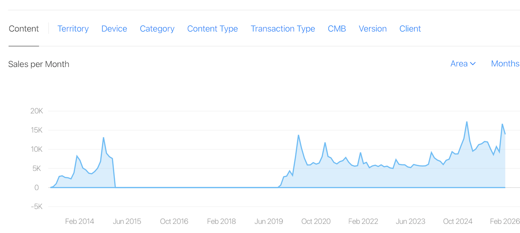Click the 20K y-axis label
The image size is (520, 233).
point(36,111)
